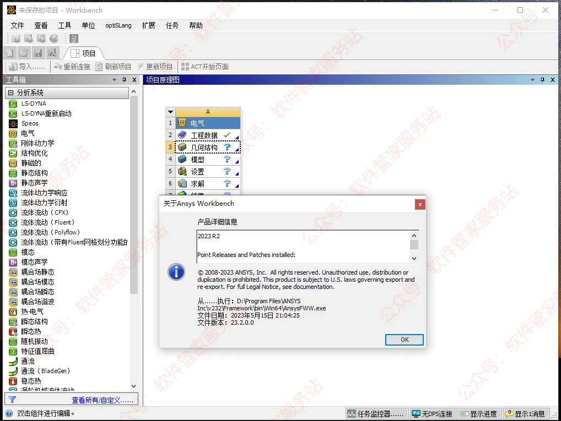Click the 刷新项目 button
This screenshot has height=421, width=561.
pyautogui.click(x=114, y=67)
